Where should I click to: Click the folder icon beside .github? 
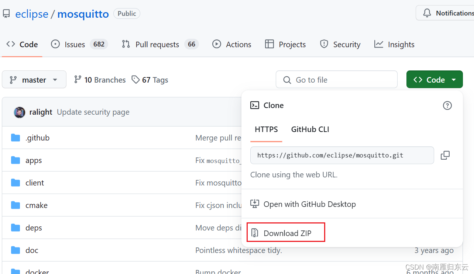tap(16, 138)
